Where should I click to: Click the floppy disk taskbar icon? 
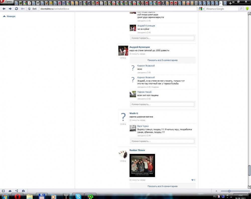[42, 196]
